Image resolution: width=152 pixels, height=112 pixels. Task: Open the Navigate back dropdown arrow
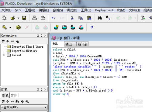[124, 18]
